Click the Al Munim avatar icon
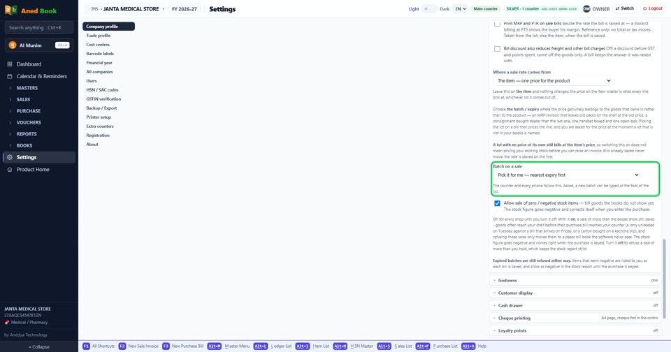This screenshot has width=671, height=352. tap(13, 45)
